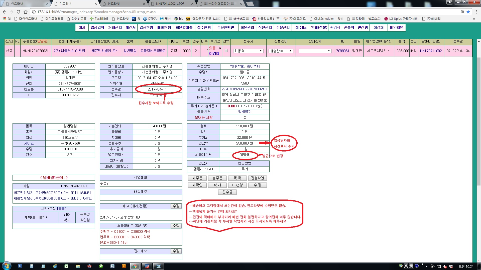The width and height of the screenshot is (481, 270).
Task: Open the empty 상태상세 dropdown
Action: pos(315,51)
